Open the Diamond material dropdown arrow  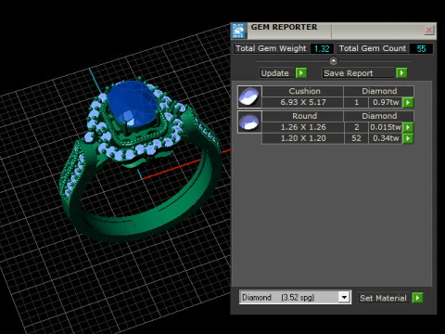(344, 298)
